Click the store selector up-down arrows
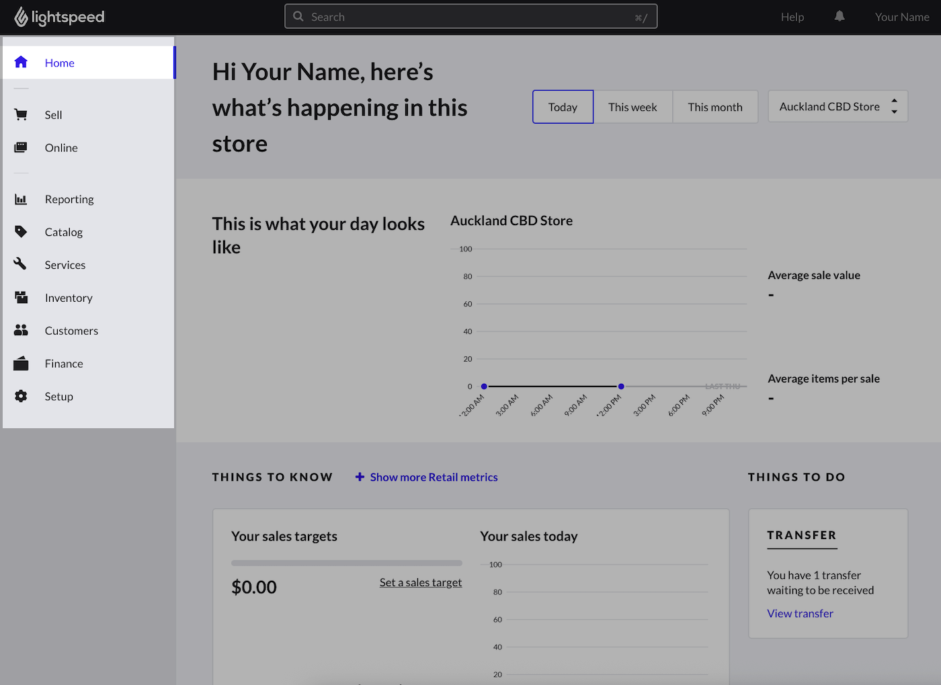Viewport: 941px width, 685px height. [894, 106]
